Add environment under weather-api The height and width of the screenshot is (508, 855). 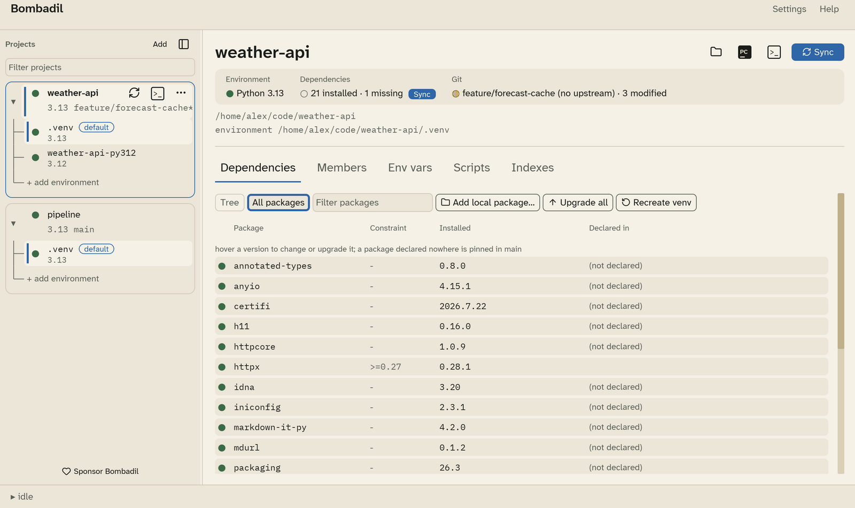click(x=63, y=182)
